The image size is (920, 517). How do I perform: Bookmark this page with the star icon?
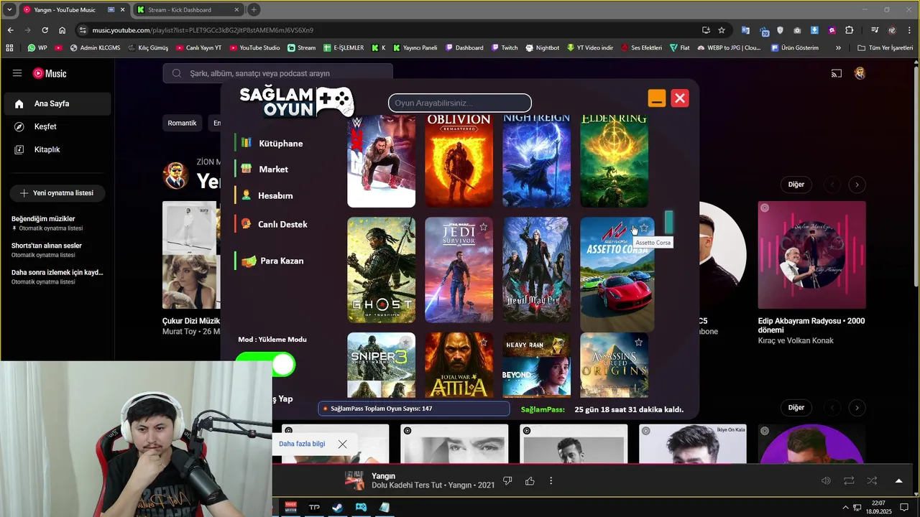(722, 30)
